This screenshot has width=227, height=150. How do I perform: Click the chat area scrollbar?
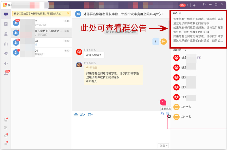point(169,30)
